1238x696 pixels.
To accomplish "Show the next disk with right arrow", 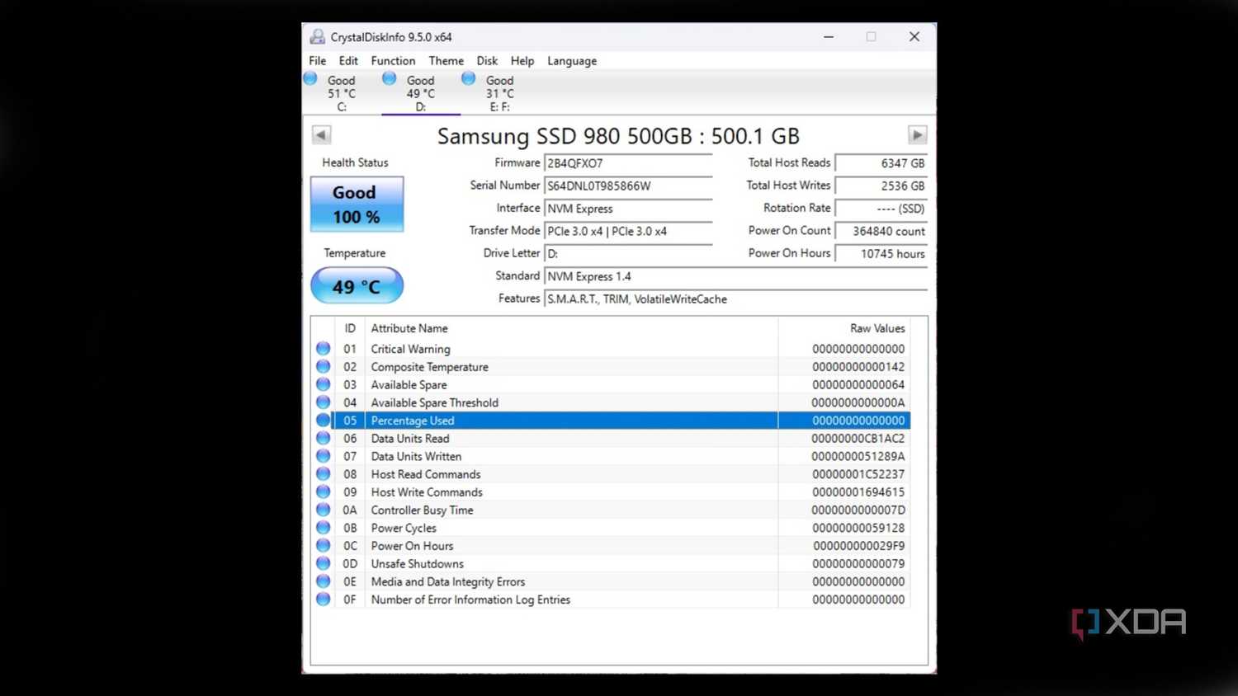I will pyautogui.click(x=917, y=134).
